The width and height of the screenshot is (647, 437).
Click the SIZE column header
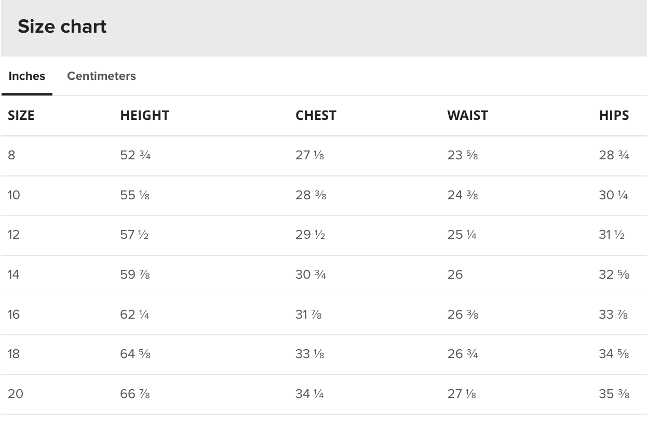21,115
